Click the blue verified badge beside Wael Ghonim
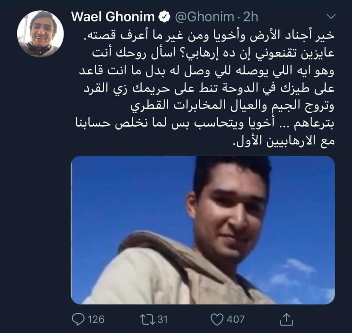This screenshot has height=333, width=352. (165, 17)
